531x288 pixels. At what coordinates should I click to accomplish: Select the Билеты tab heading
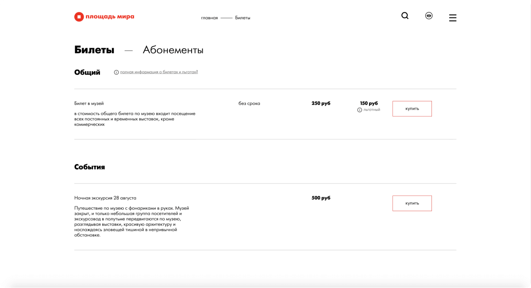point(94,50)
